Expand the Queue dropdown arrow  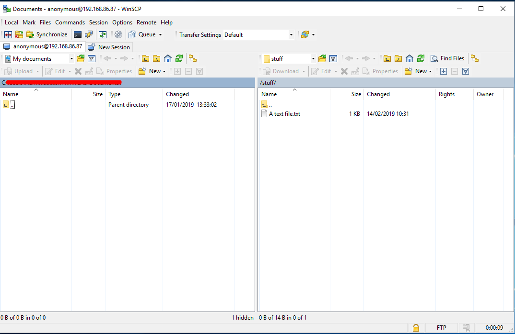[x=160, y=34]
